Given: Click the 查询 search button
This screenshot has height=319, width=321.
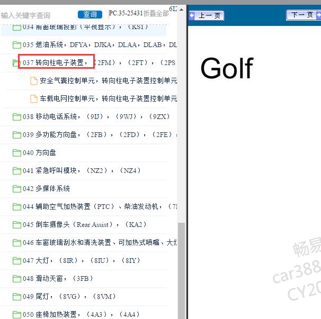Looking at the screenshot, I should (90, 14).
